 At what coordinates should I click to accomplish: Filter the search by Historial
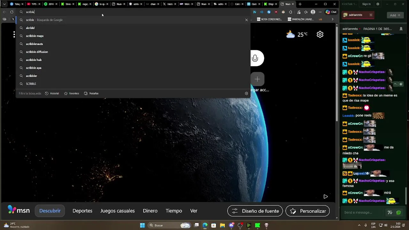pos(52,93)
